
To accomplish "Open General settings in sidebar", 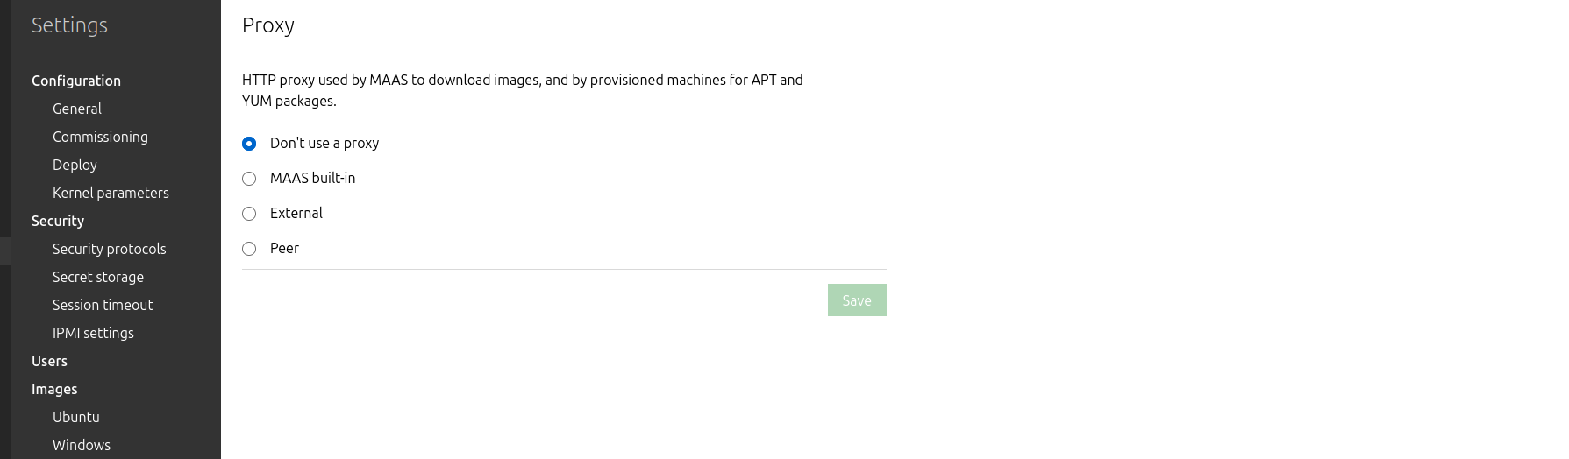I will [x=77, y=109].
